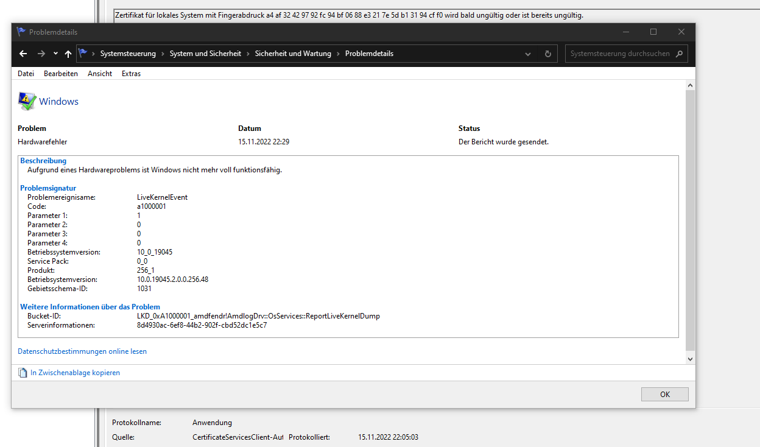Click the Serverinformationen GUID value
Screen dimensions: 760x447
click(202, 325)
